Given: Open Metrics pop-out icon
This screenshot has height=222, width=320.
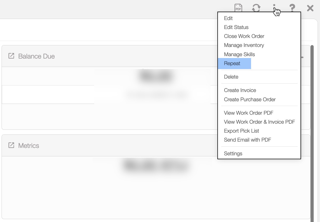Looking at the screenshot, I should (x=11, y=145).
